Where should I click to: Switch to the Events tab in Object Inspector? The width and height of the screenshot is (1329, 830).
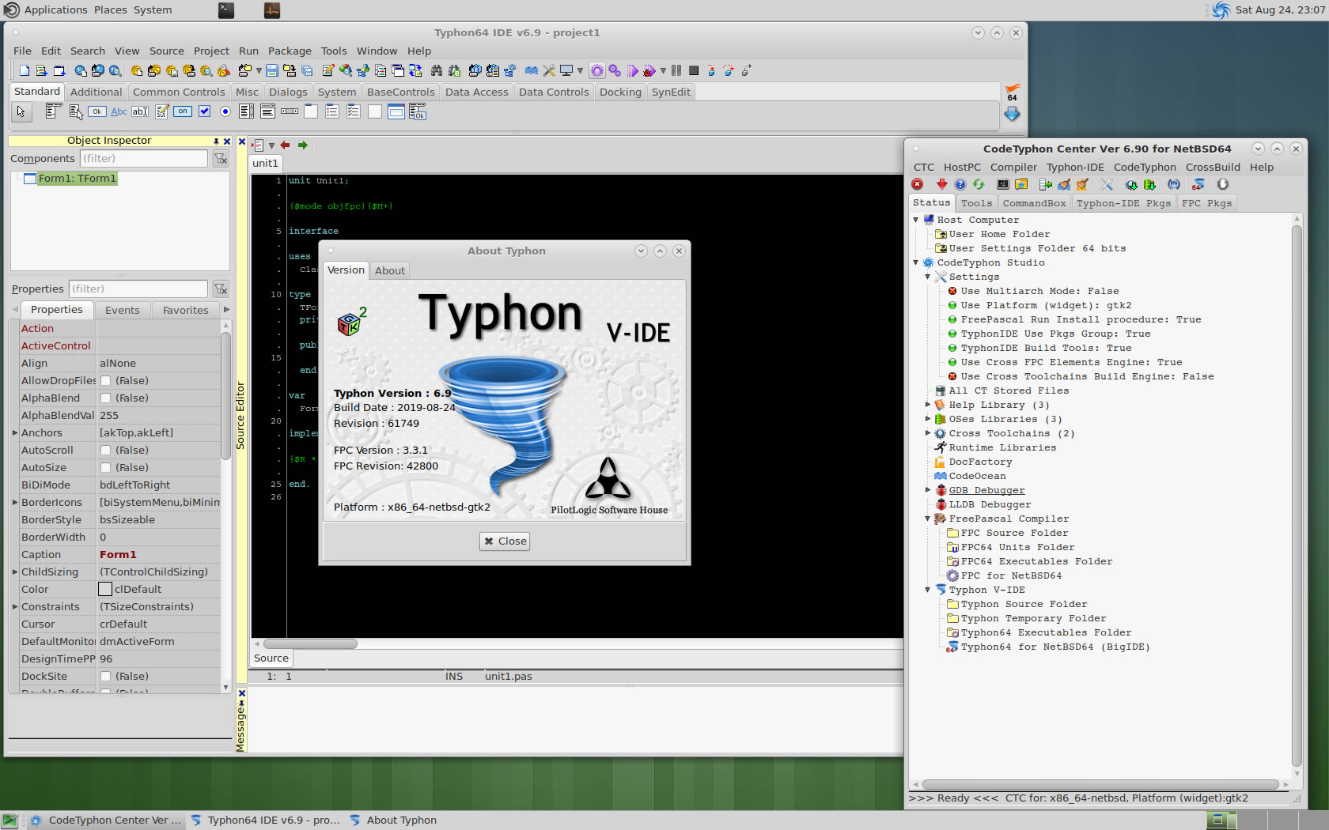(123, 310)
